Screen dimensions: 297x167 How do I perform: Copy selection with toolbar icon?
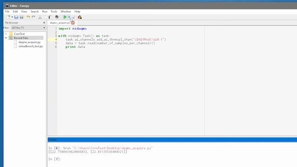[45, 17]
